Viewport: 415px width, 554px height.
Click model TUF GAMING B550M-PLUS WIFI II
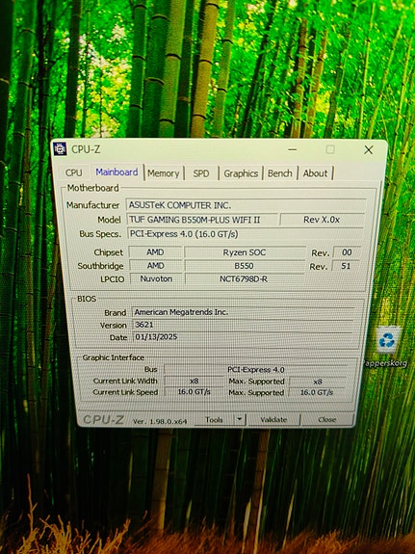(202, 220)
